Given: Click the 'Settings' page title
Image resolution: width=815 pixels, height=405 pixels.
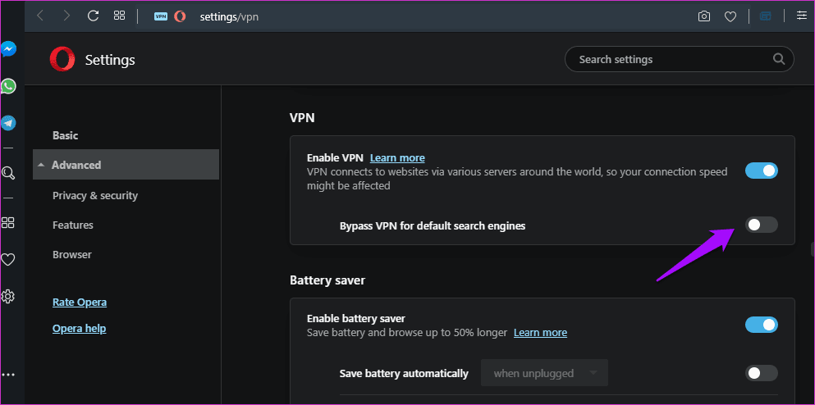Looking at the screenshot, I should (110, 60).
